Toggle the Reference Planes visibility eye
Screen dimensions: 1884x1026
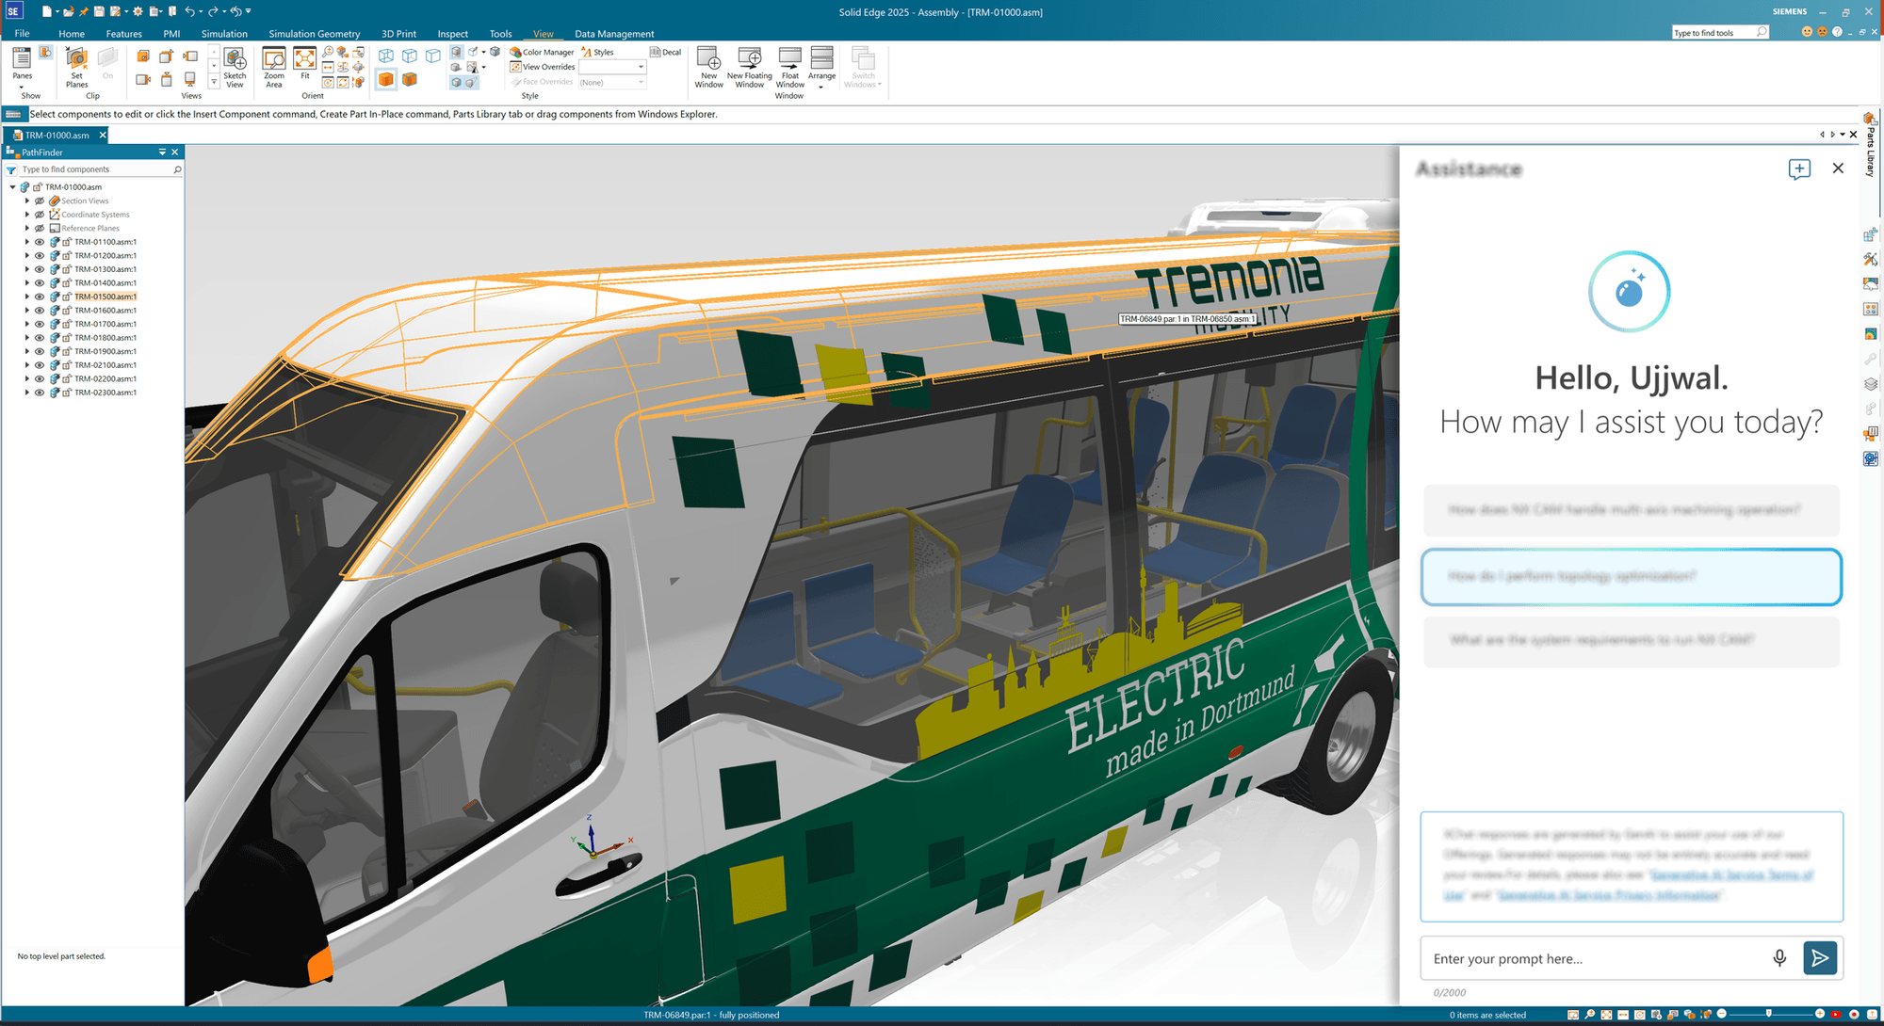click(x=40, y=228)
